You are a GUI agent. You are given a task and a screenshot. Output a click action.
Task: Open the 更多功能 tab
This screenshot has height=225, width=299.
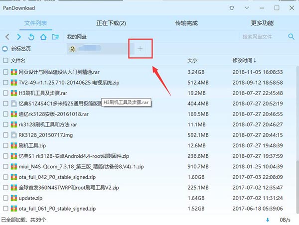pos(262,23)
